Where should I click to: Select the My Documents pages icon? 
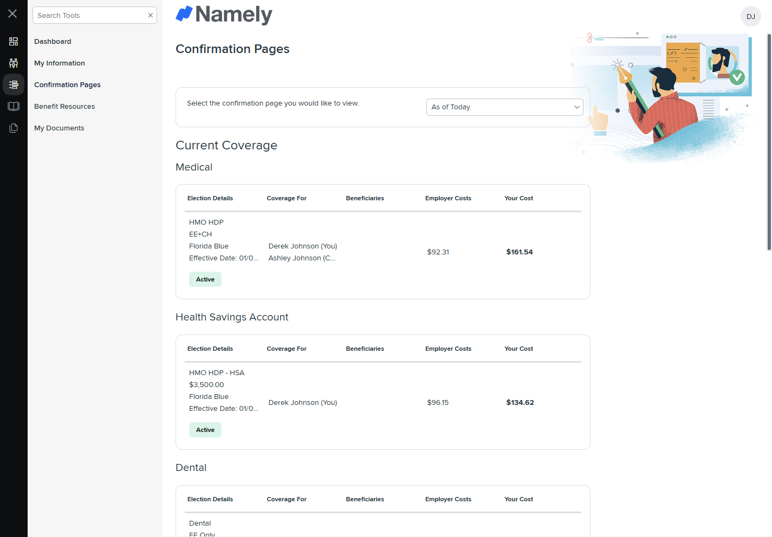pos(14,128)
